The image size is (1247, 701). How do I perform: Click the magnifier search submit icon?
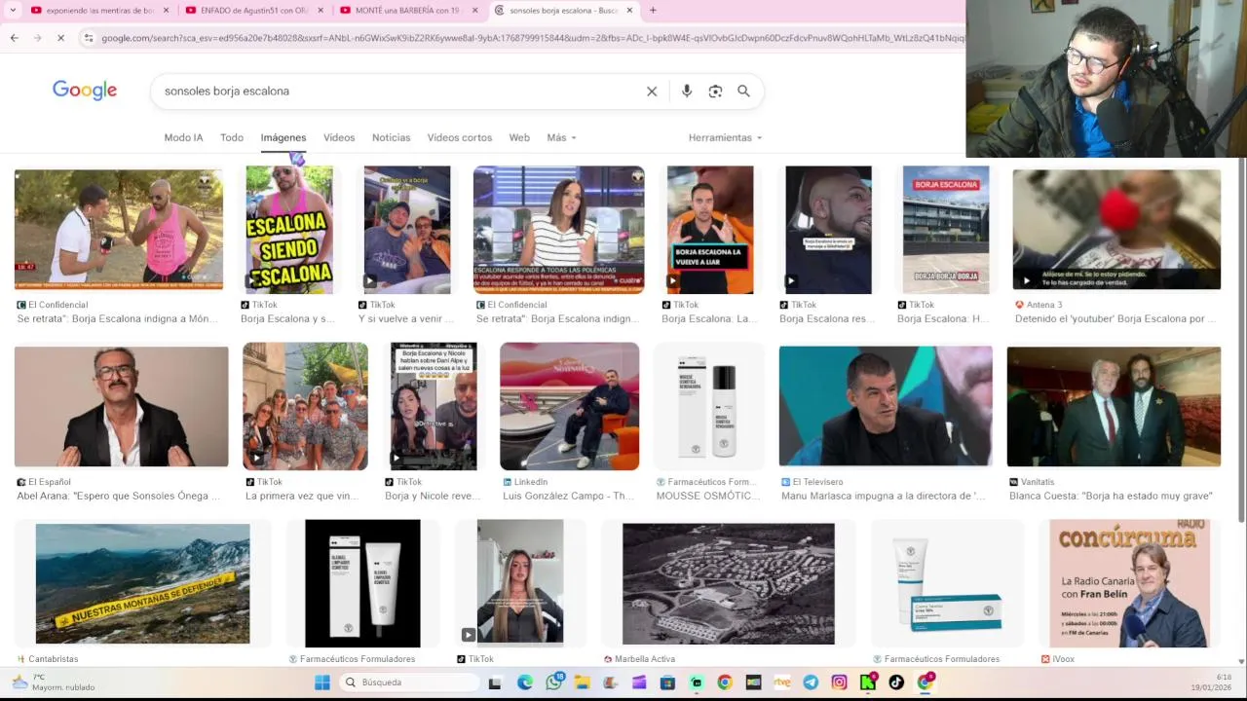[743, 91]
